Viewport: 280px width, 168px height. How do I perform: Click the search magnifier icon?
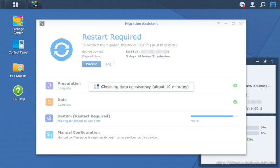coord(262,5)
